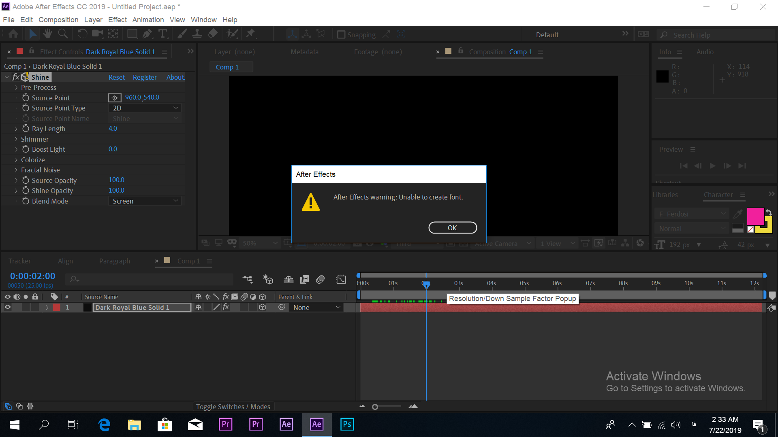
Task: Open the Parent and Link dropdown for layer 1
Action: point(315,308)
